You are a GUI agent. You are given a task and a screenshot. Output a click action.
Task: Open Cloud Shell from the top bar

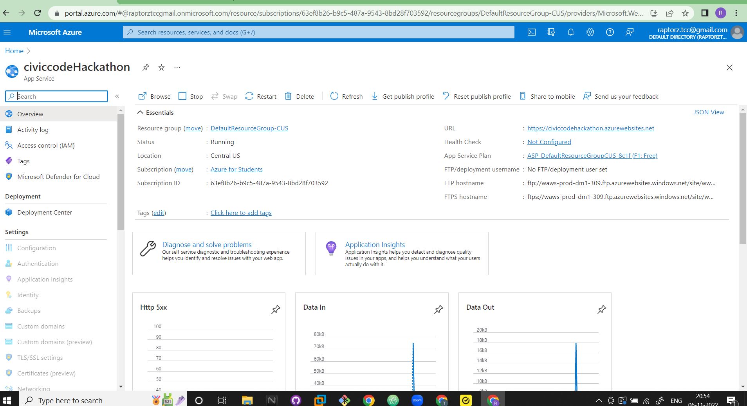tap(532, 32)
